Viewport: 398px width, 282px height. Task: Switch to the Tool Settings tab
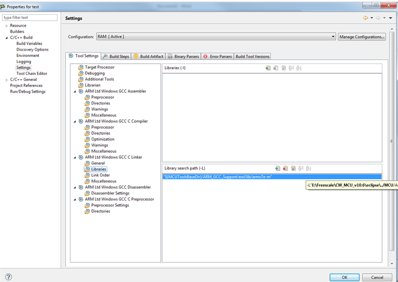pos(83,56)
